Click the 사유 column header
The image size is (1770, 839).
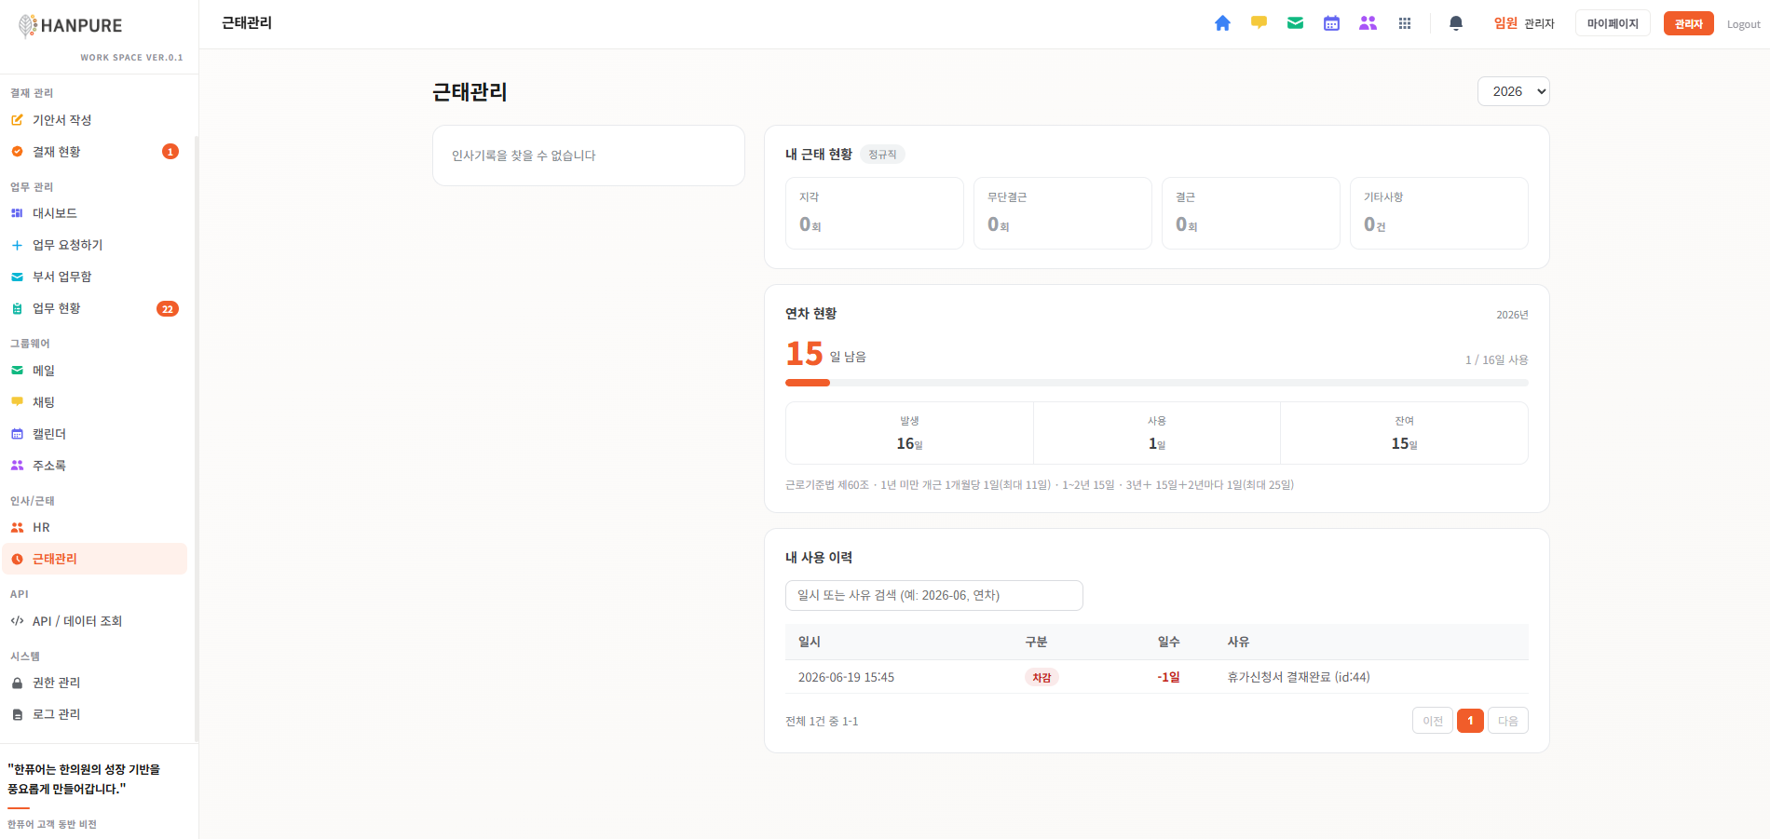pos(1238,642)
